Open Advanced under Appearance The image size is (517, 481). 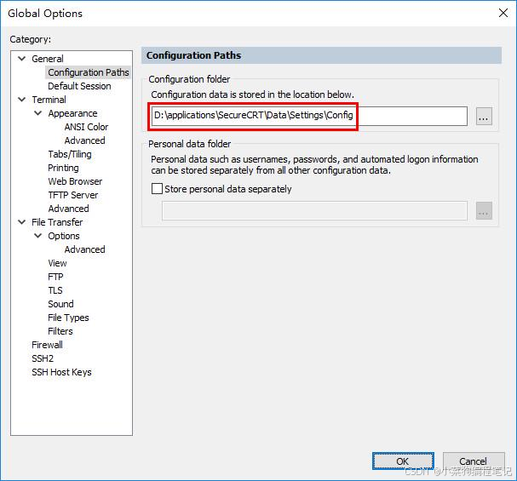click(x=84, y=140)
